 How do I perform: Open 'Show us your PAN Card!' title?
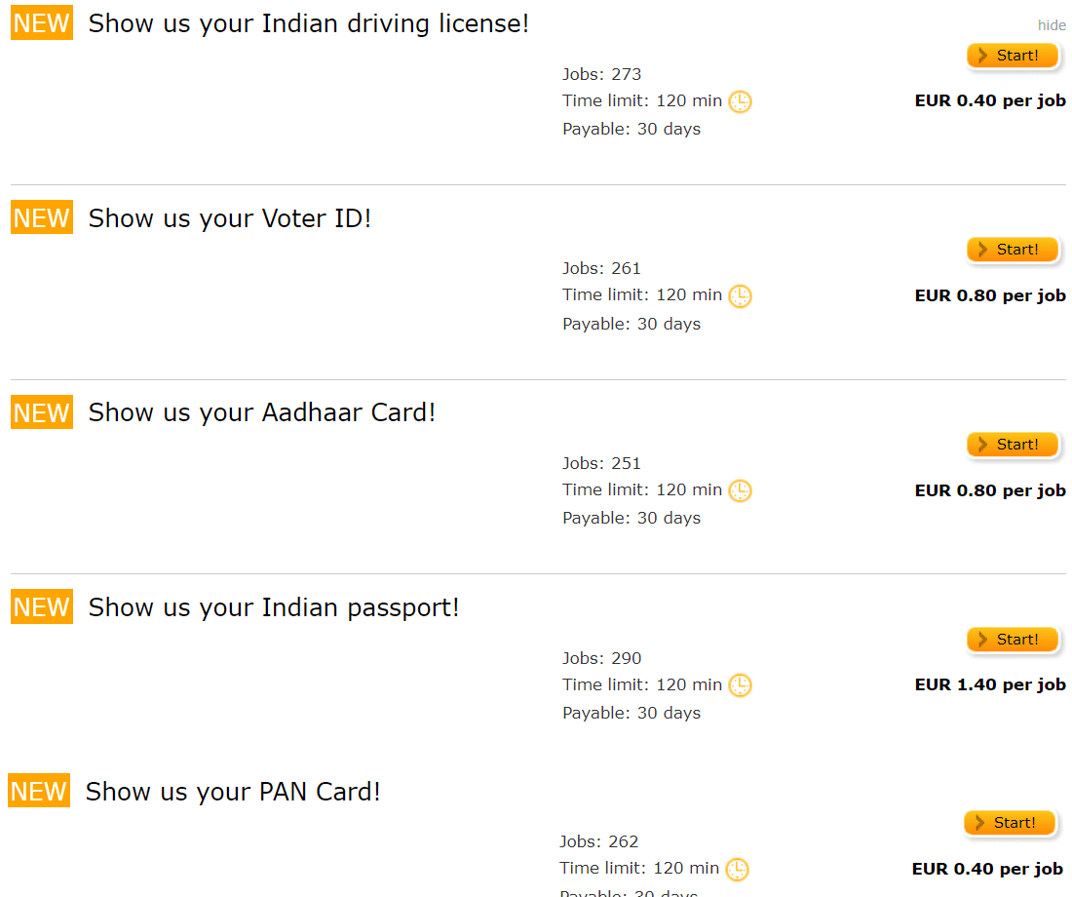click(x=233, y=792)
